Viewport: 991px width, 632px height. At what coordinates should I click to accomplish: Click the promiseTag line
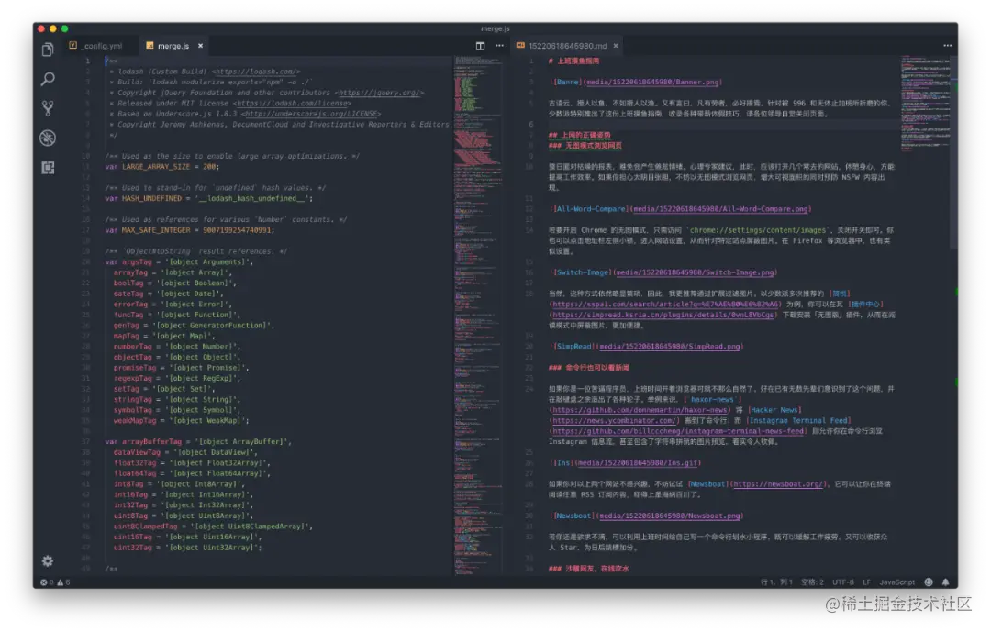tap(182, 368)
